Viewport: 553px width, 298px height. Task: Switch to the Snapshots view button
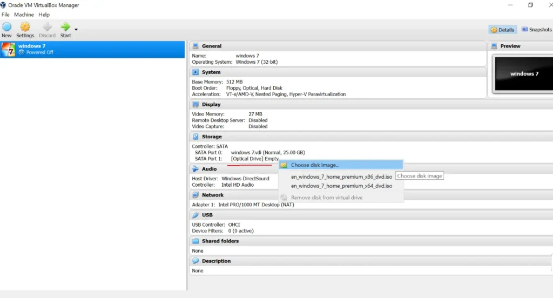[536, 30]
